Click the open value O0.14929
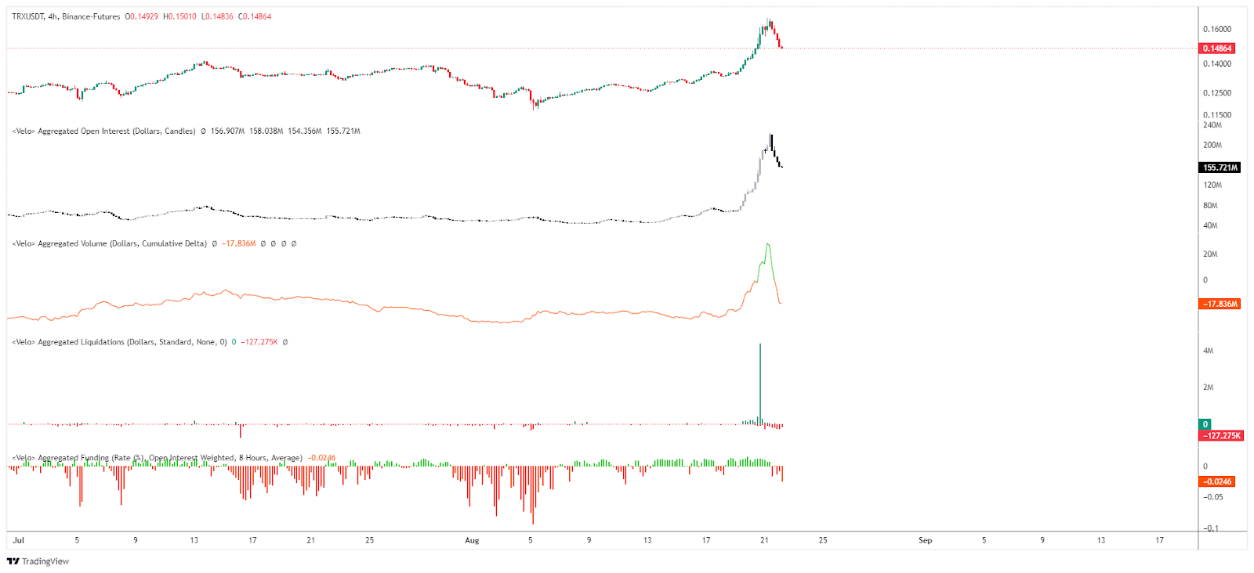The image size is (1254, 573). (142, 16)
